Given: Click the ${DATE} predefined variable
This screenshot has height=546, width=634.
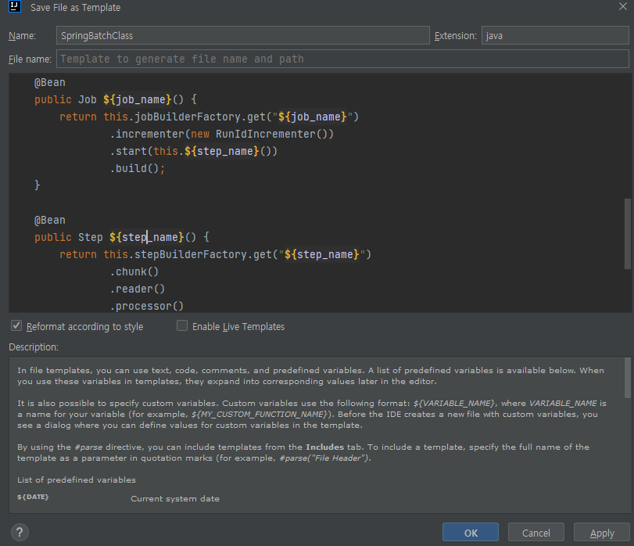Looking at the screenshot, I should point(33,497).
